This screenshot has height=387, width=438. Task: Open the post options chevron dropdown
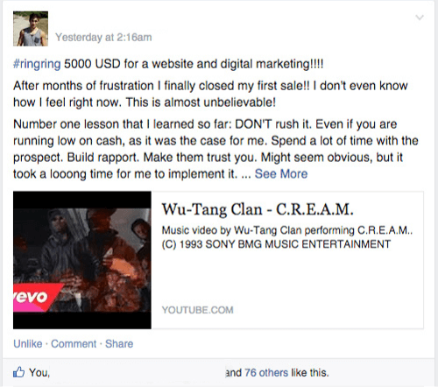click(x=420, y=18)
